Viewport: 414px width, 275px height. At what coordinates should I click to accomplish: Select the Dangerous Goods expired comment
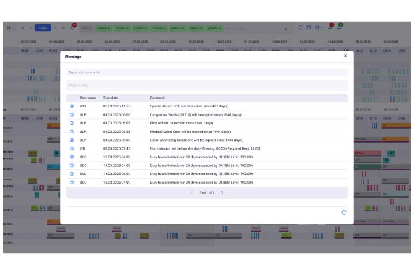pyautogui.click(x=195, y=115)
